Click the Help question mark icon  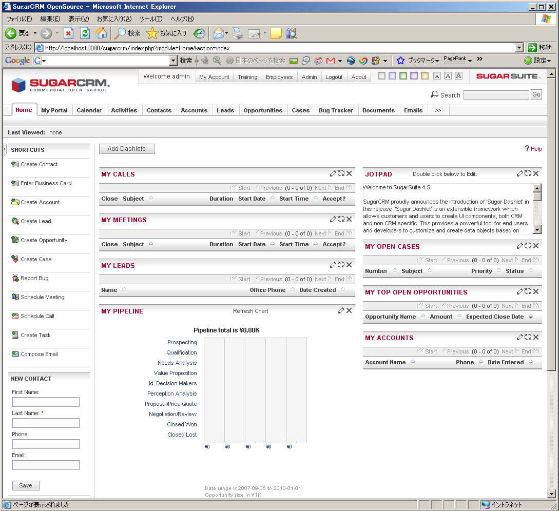point(527,148)
